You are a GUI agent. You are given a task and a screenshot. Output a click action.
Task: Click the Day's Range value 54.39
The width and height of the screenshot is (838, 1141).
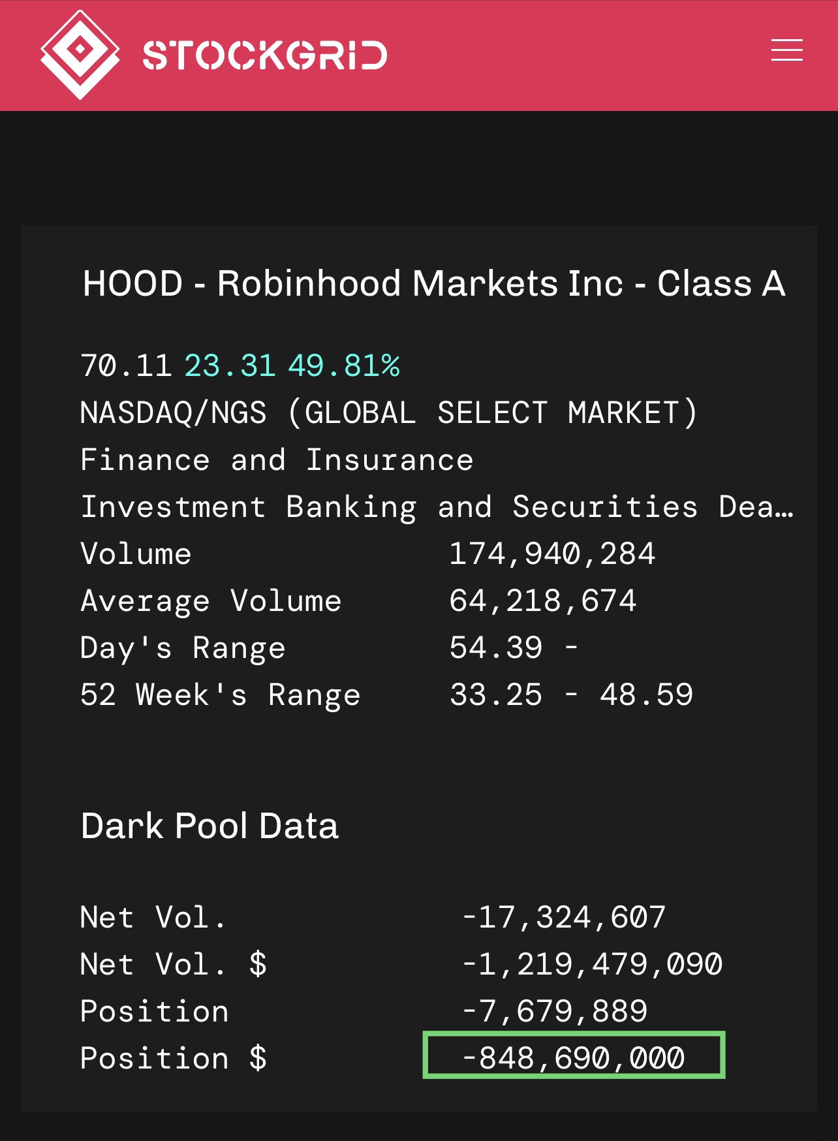[x=496, y=648]
